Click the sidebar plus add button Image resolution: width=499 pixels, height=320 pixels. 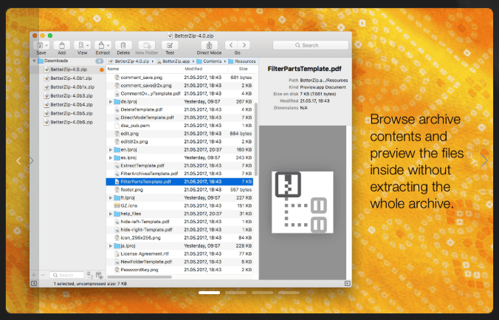[x=34, y=275]
